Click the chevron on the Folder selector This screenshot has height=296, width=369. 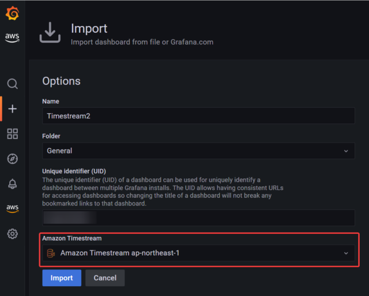pos(346,151)
